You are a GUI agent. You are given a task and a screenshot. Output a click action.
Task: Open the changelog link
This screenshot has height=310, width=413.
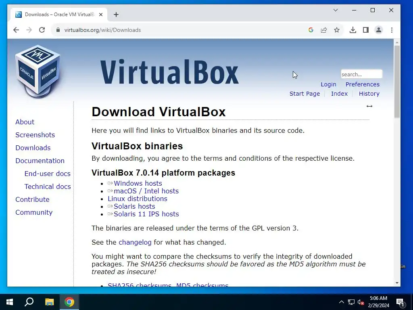(135, 242)
